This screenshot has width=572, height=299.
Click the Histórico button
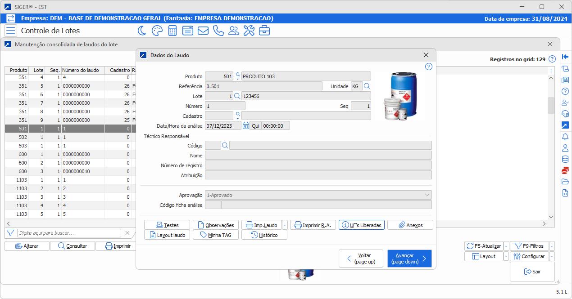click(264, 235)
